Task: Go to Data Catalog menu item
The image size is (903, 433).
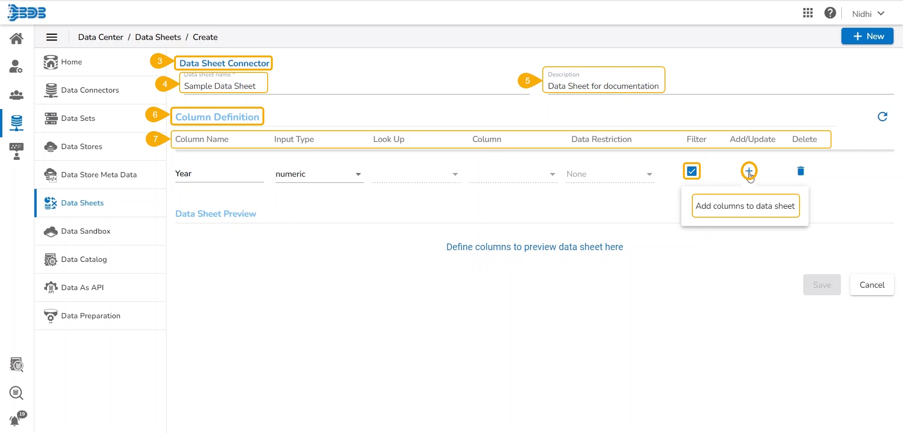Action: click(84, 260)
